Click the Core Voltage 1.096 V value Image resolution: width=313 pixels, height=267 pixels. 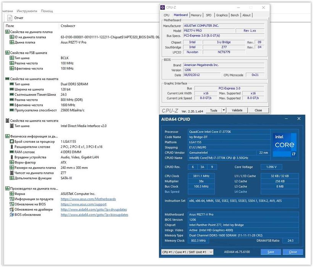(271, 167)
